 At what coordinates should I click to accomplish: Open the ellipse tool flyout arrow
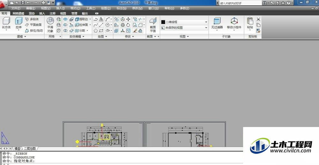point(111,31)
